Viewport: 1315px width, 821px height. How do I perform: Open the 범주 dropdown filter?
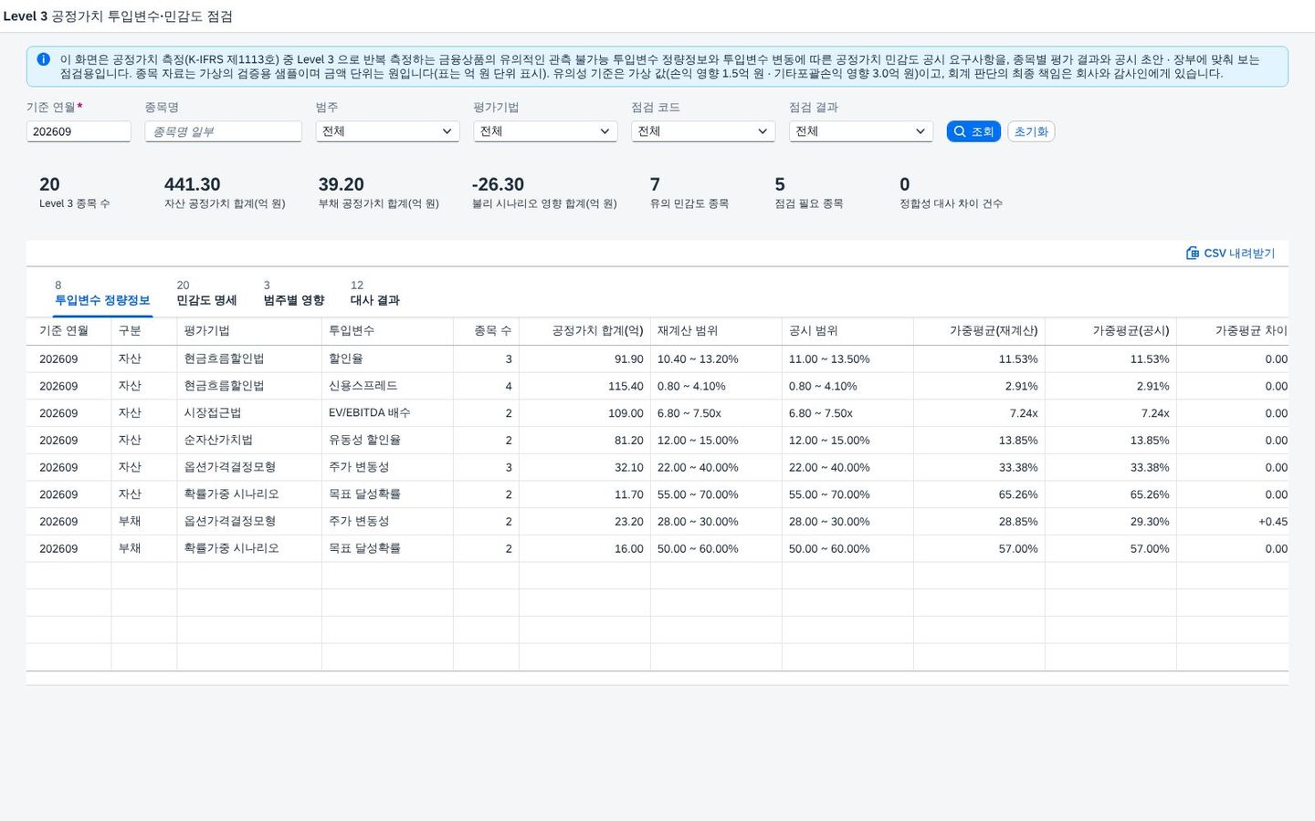point(387,131)
